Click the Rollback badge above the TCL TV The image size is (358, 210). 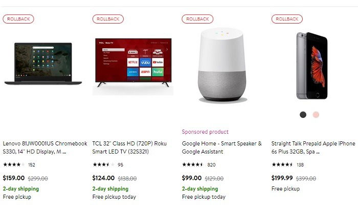[x=108, y=19]
